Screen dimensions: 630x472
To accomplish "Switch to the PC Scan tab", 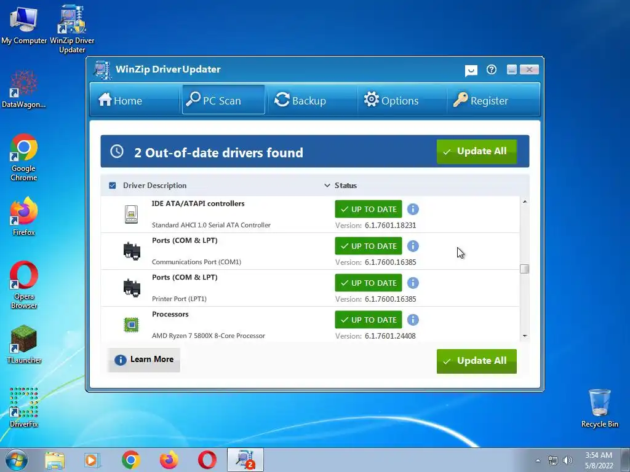I will pos(223,100).
